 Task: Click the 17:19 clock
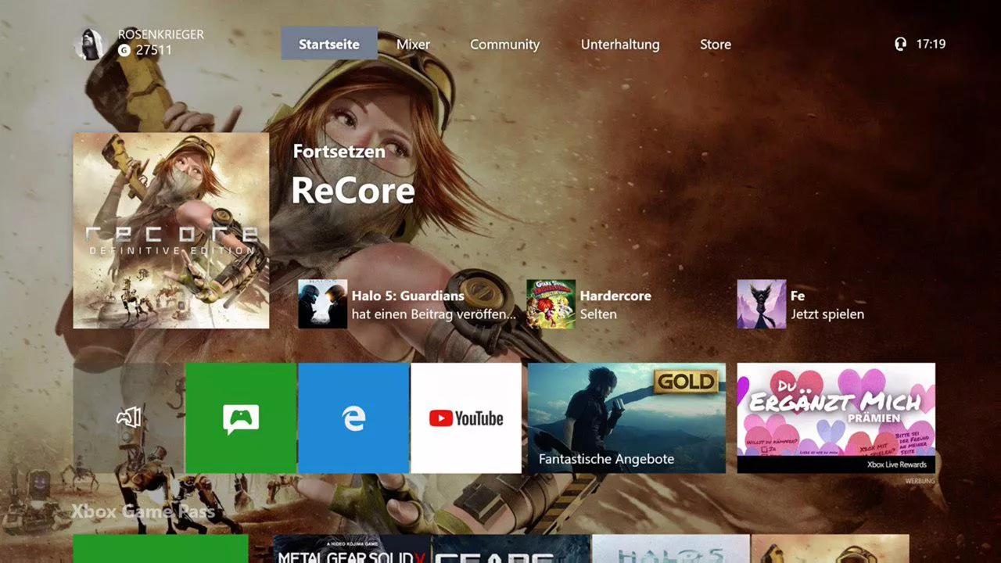tap(931, 44)
